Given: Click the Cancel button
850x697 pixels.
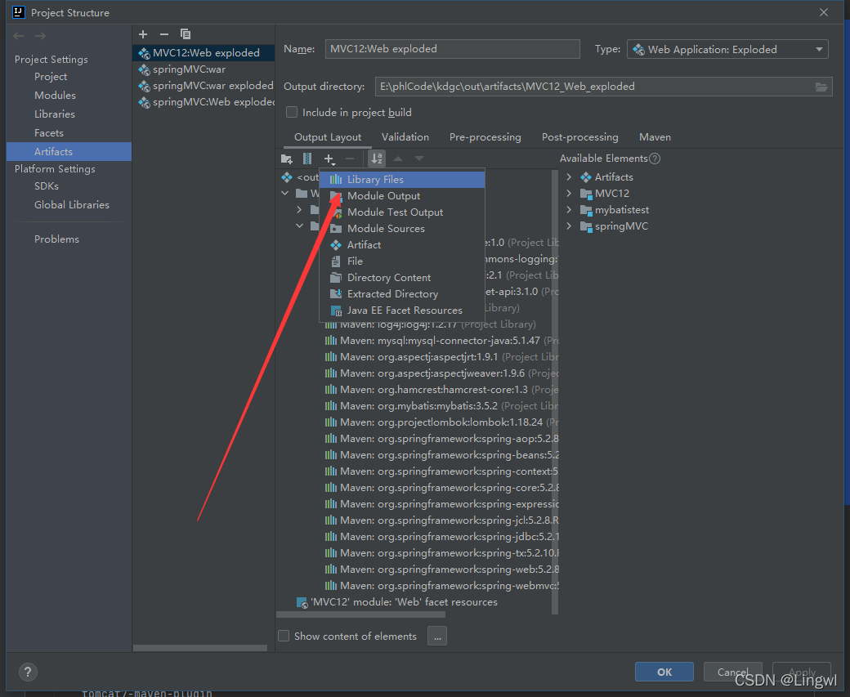Looking at the screenshot, I should (733, 672).
